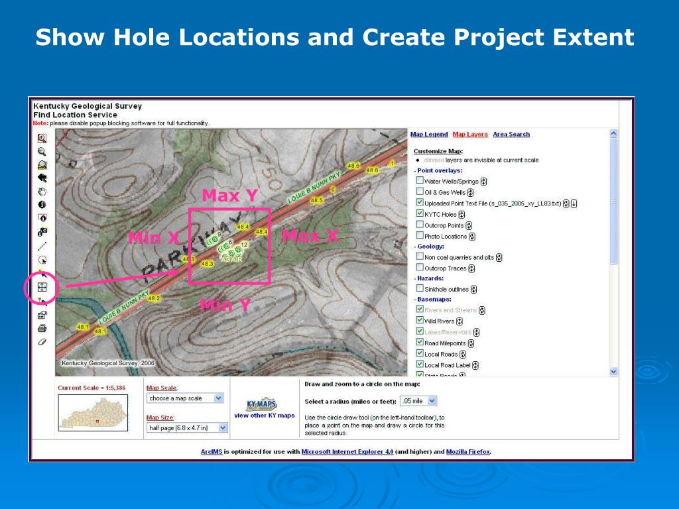Click the Map Scale label link
The image size is (679, 509).
[162, 388]
